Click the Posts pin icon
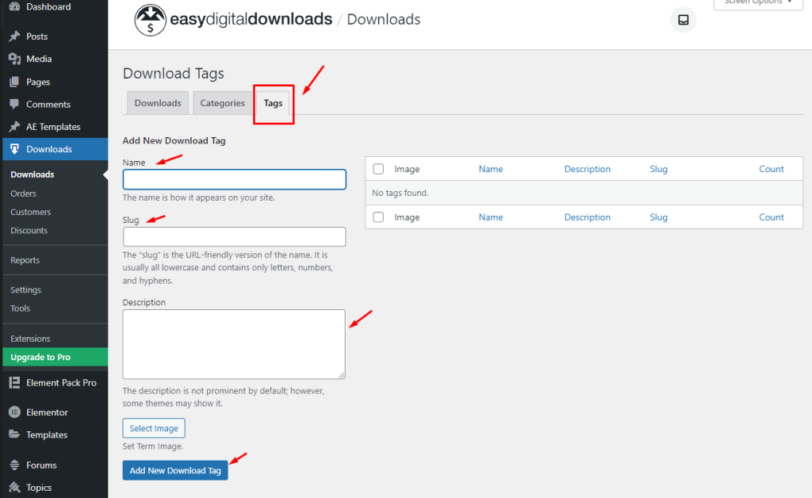The image size is (812, 498). (x=14, y=36)
